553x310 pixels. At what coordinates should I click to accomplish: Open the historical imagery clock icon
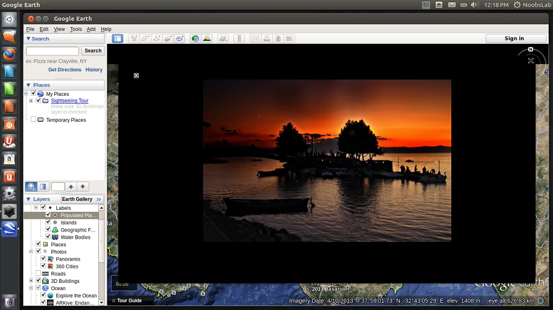click(x=195, y=39)
